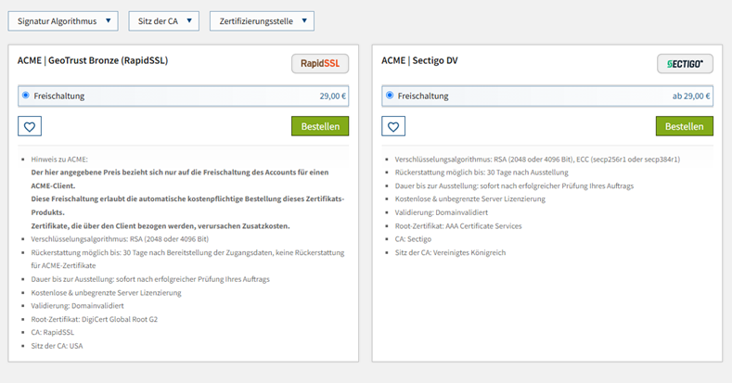Click 'Zertifikate, die über den Client bezogen werden' note
The image size is (732, 383).
161,225
